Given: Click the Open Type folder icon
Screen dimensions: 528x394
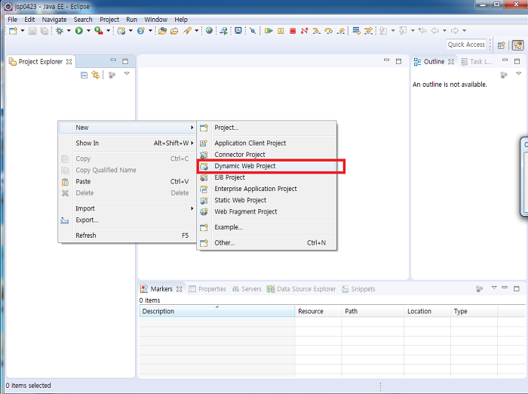Looking at the screenshot, I should 163,31.
